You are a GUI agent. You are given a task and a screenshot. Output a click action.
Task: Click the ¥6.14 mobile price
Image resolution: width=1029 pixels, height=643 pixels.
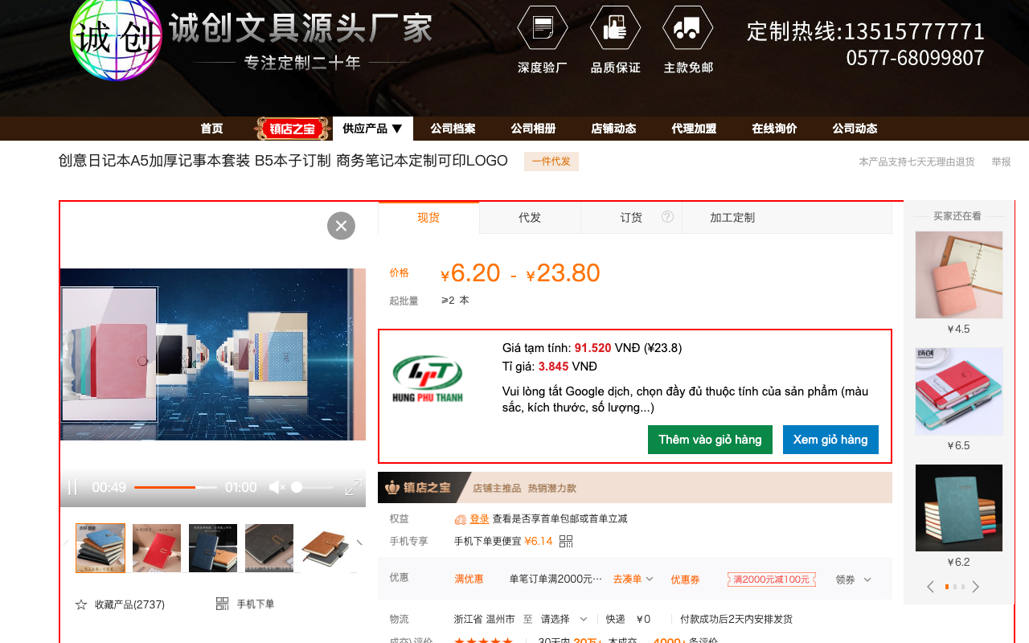click(x=539, y=541)
